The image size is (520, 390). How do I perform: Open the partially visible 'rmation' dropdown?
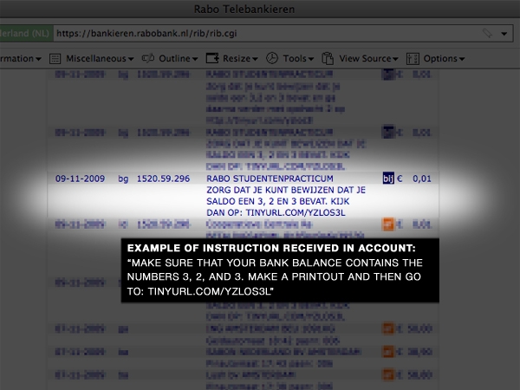click(x=21, y=59)
